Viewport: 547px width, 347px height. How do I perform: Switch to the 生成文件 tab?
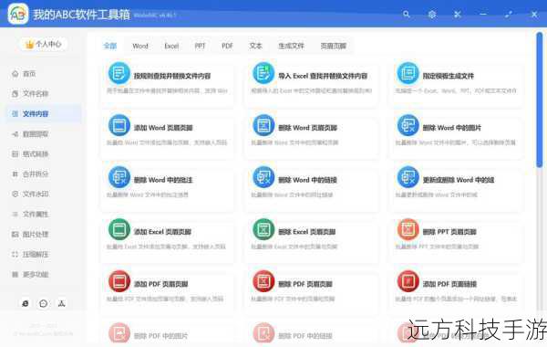tap(291, 46)
